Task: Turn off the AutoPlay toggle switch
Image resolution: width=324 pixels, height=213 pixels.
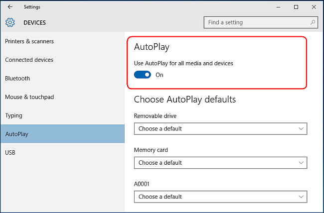Action: pos(143,75)
